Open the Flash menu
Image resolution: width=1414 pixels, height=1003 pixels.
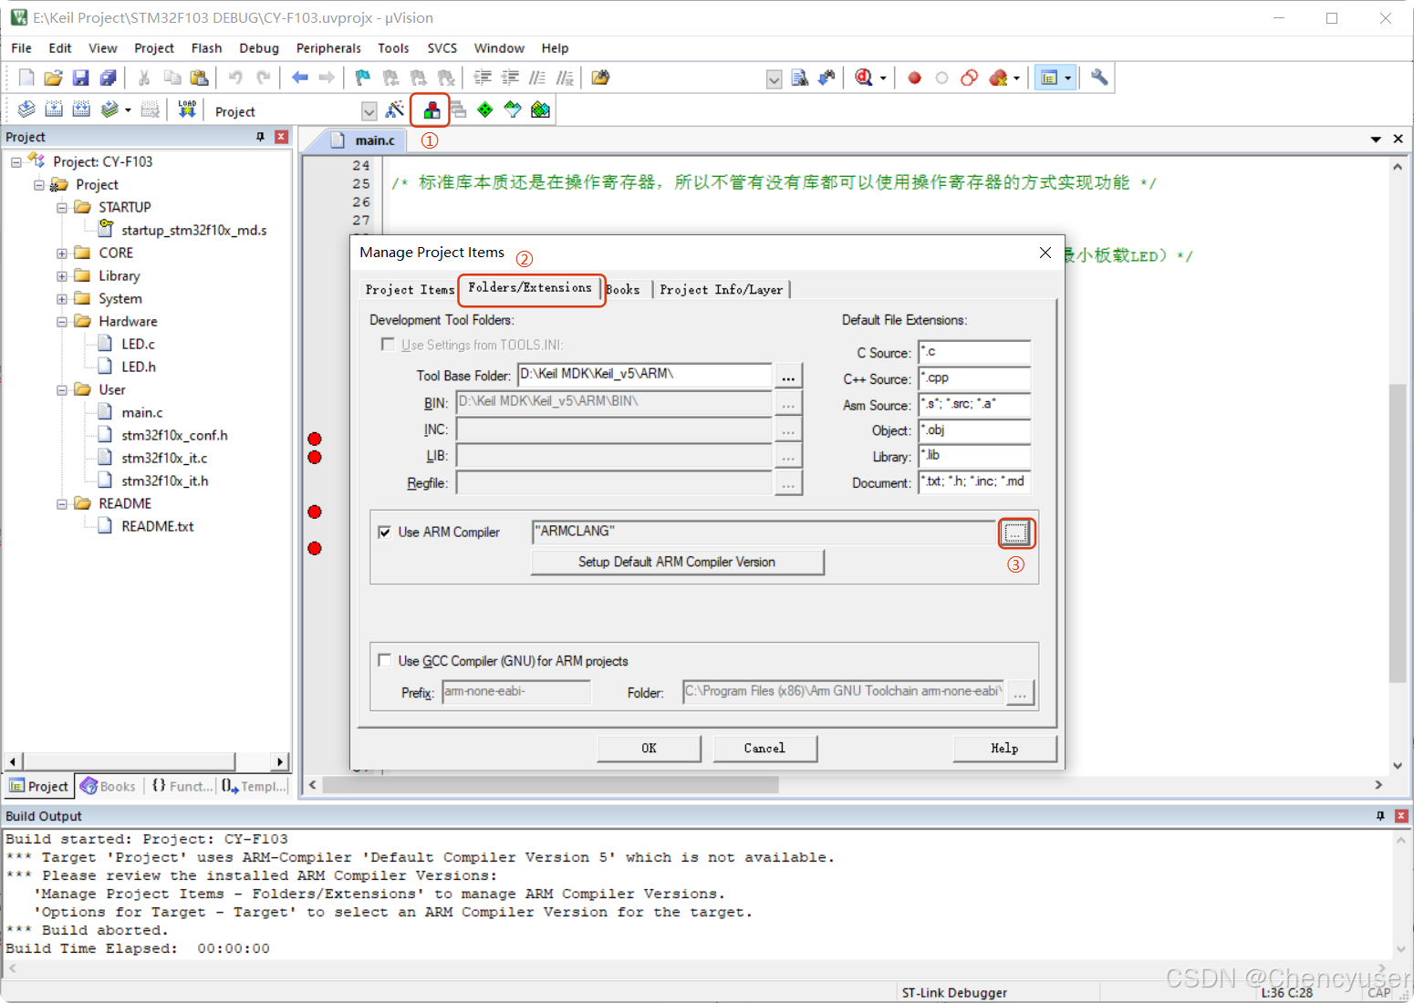pos(206,48)
